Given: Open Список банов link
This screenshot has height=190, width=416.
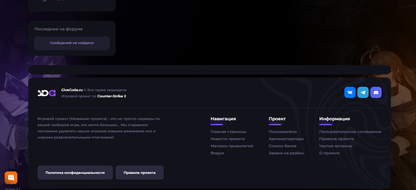Looking at the screenshot, I should click(x=282, y=146).
